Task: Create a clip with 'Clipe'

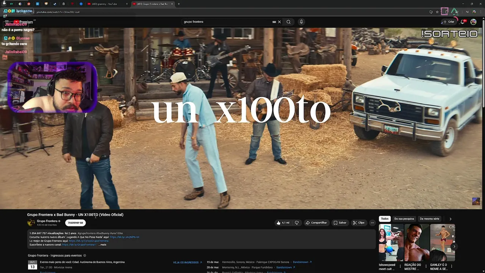Action: click(x=358, y=223)
